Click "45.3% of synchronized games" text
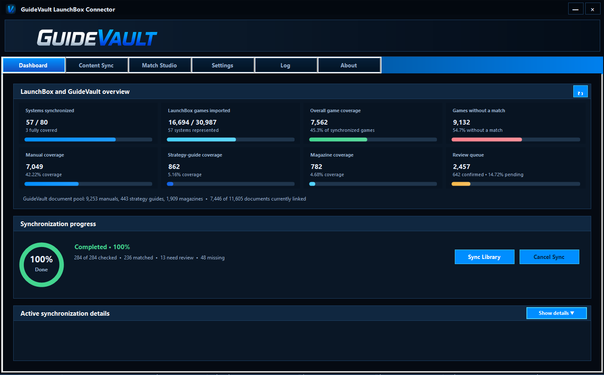Image resolution: width=604 pixels, height=375 pixels. pos(342,130)
